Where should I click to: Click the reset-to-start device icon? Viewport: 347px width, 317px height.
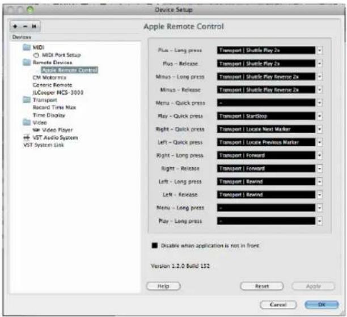click(34, 27)
